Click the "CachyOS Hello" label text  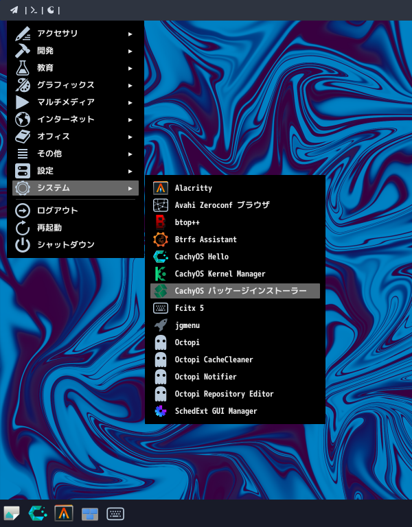(201, 257)
